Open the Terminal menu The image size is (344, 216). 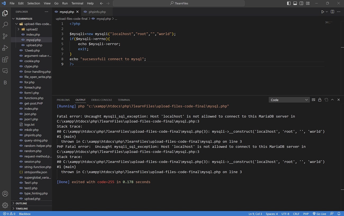(77, 3)
